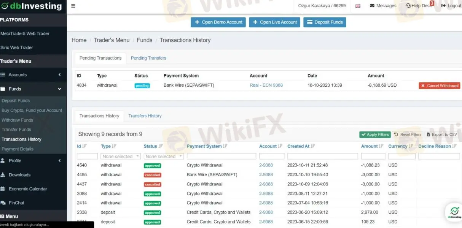Click the language flag icon
The width and height of the screenshot is (462, 228).
point(358,6)
